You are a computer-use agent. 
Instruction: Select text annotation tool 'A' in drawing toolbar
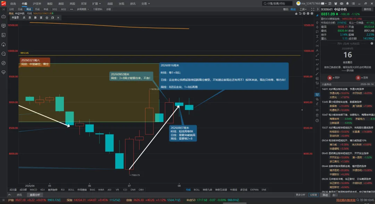[x=317, y=50]
